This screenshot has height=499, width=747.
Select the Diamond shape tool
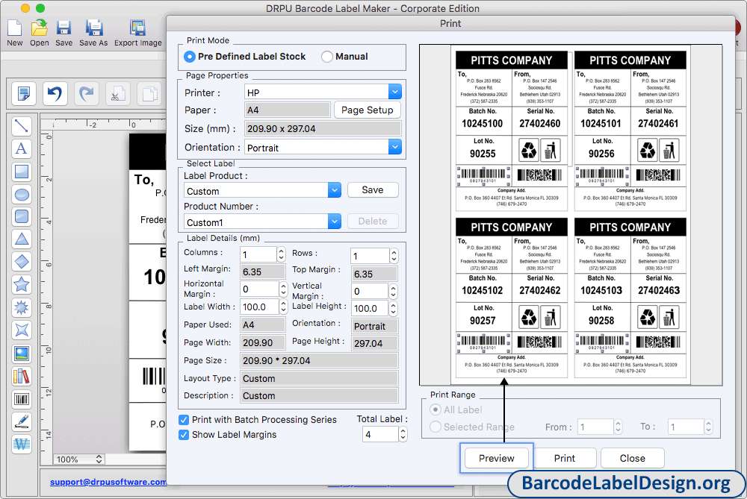point(22,262)
